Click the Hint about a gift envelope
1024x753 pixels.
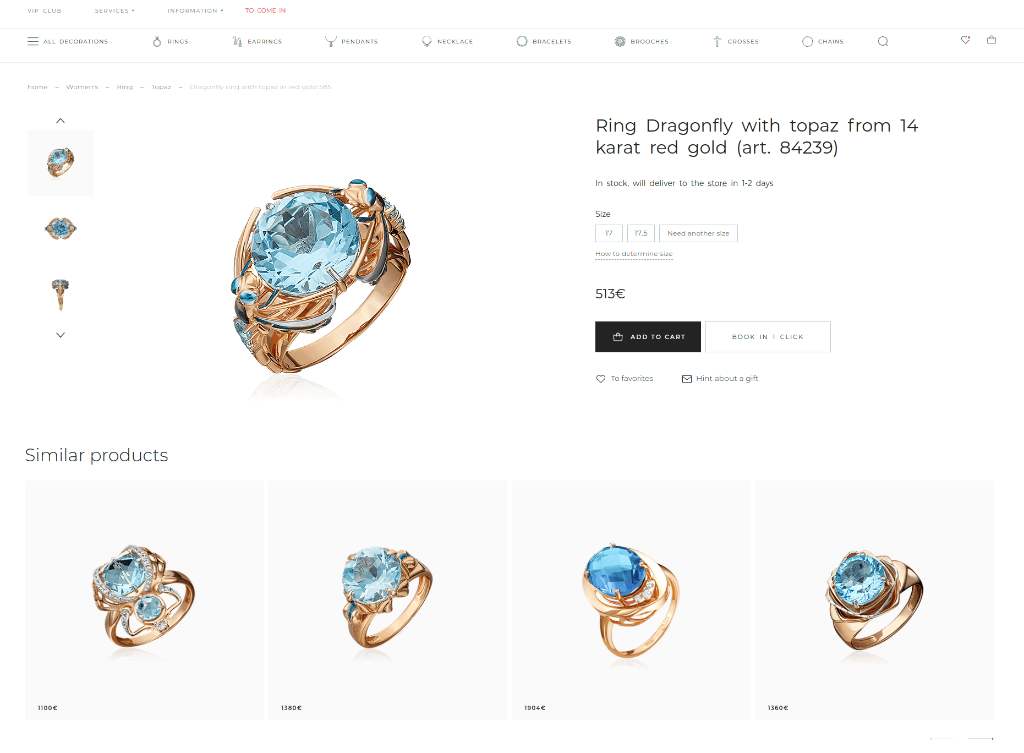[x=687, y=379]
